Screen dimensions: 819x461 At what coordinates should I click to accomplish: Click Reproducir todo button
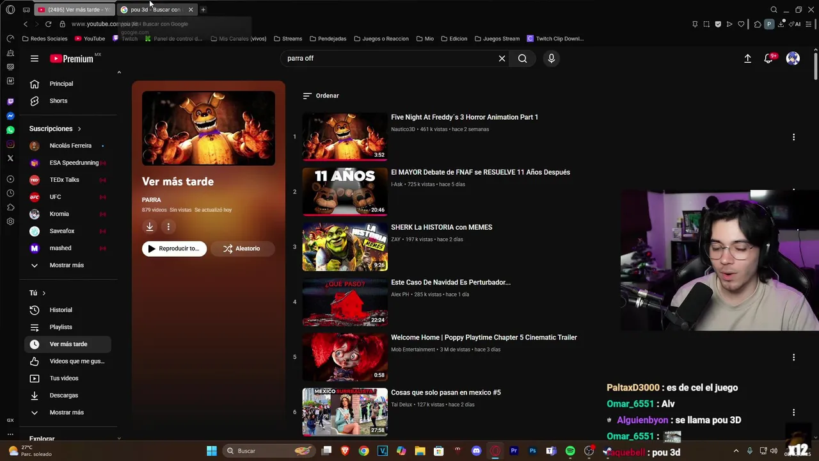pos(174,248)
